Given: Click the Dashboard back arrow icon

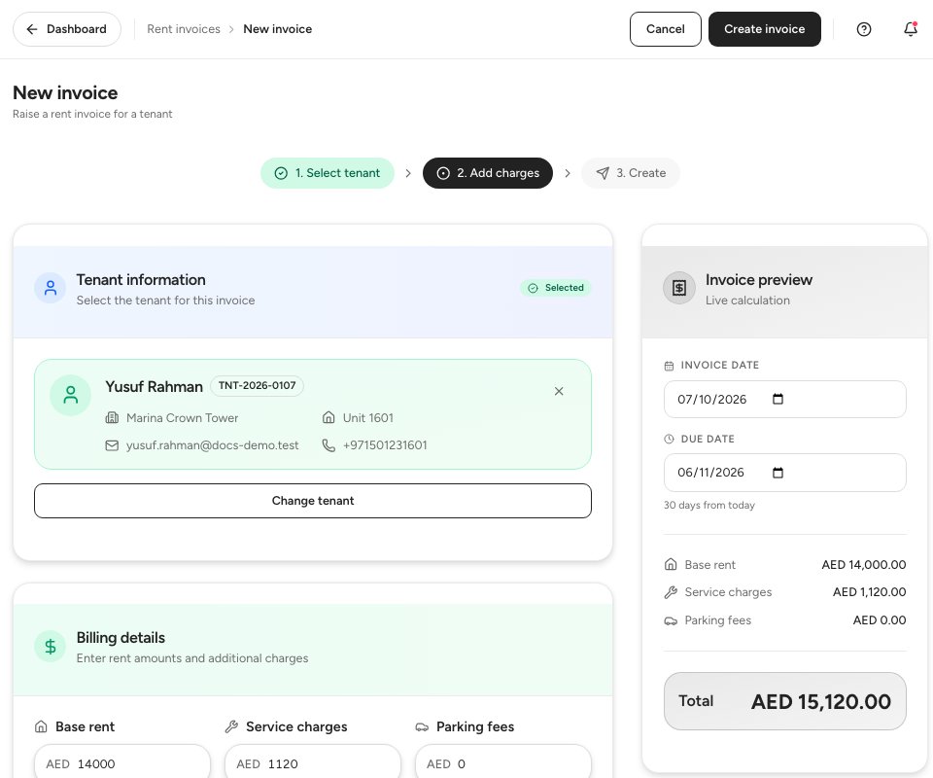Looking at the screenshot, I should click(32, 29).
